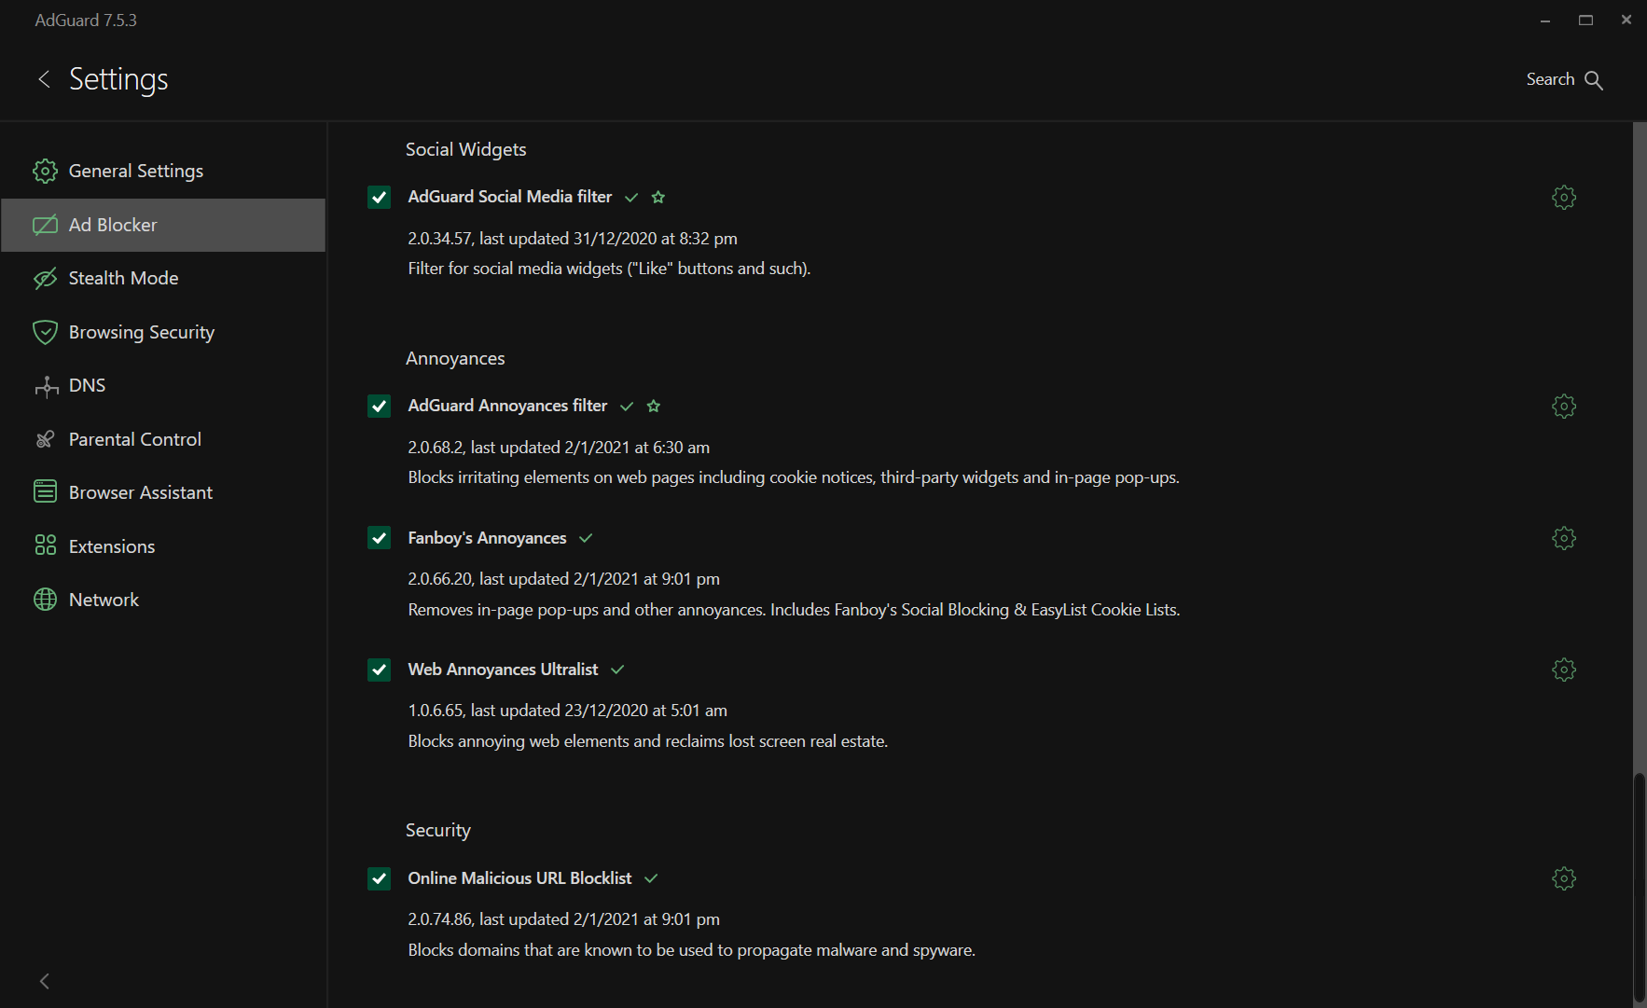
Task: Click the Browsing Security shield icon
Action: pyautogui.click(x=45, y=332)
